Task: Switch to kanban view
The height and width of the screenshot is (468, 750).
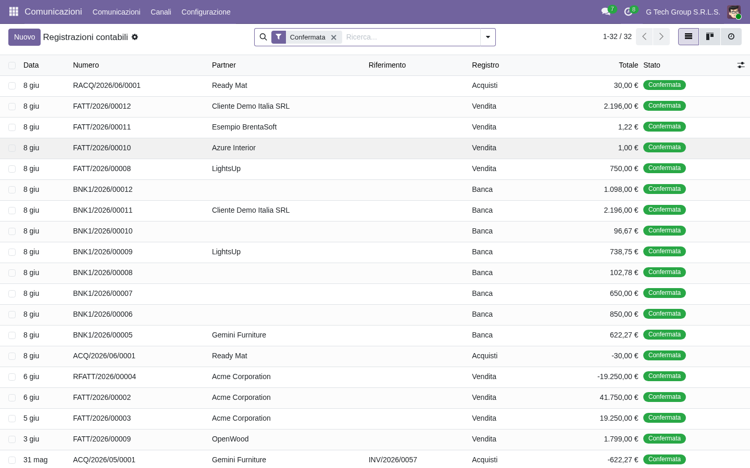Action: click(x=710, y=36)
